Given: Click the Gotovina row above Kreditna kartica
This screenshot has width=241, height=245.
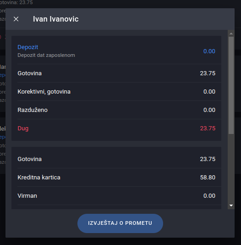Looking at the screenshot, I should [x=116, y=159].
